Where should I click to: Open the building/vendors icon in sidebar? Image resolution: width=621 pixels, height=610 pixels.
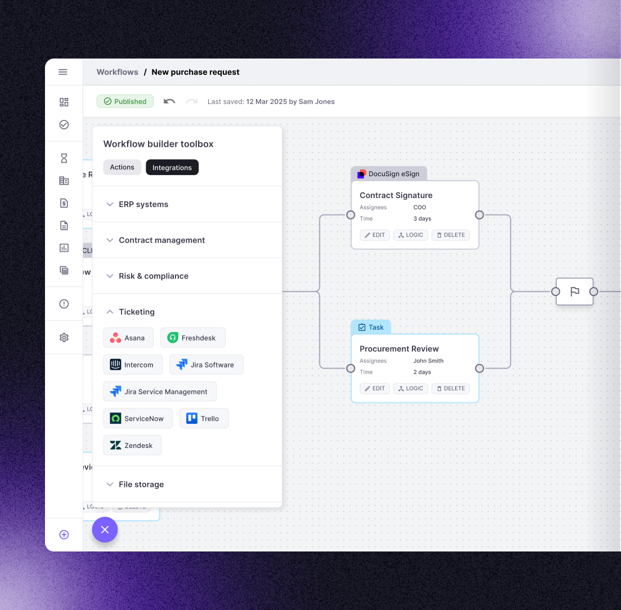(64, 181)
